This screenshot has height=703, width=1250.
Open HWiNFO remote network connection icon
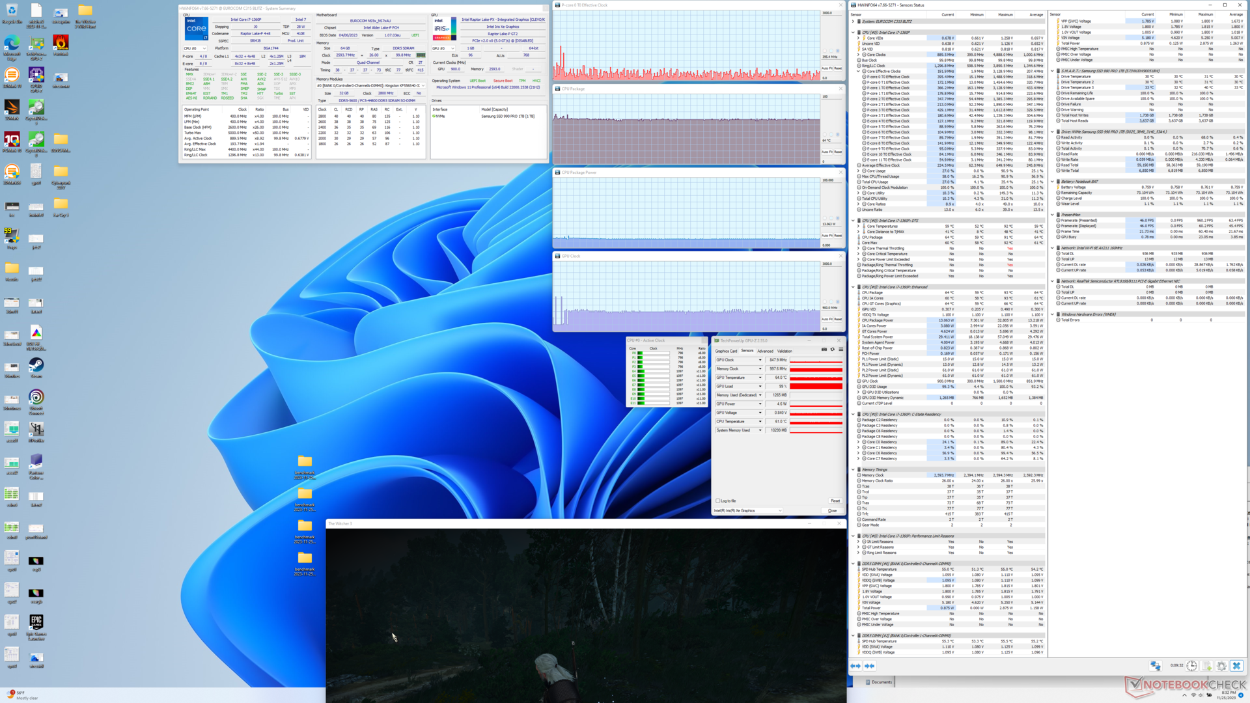[1155, 666]
